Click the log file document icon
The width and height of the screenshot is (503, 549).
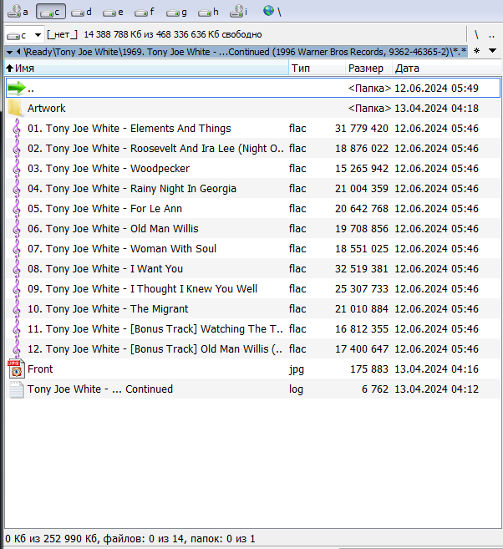(17, 389)
